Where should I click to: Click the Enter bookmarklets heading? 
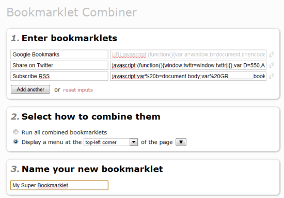pos(69,38)
